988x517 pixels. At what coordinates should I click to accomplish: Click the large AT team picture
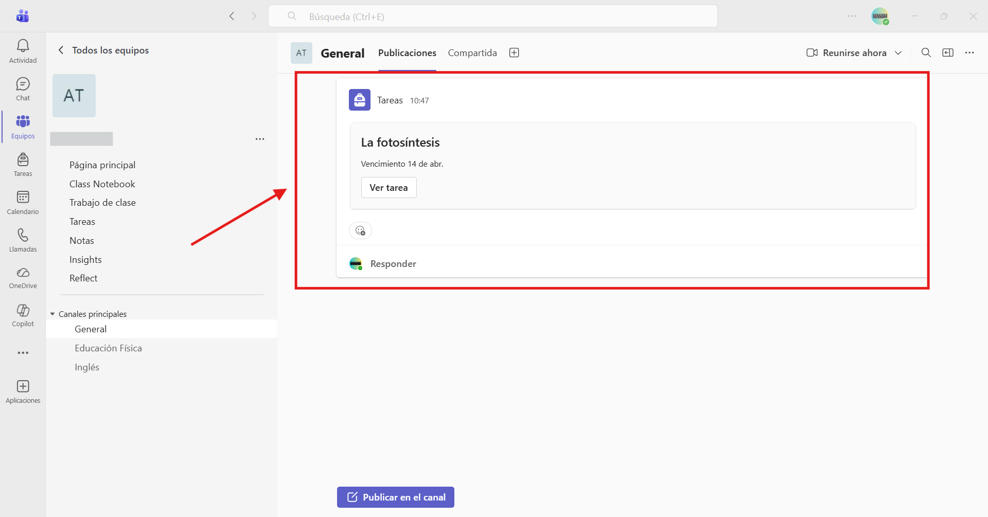pos(74,96)
